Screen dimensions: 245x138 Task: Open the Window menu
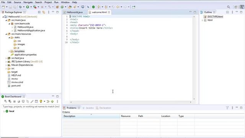[x=65, y=2]
